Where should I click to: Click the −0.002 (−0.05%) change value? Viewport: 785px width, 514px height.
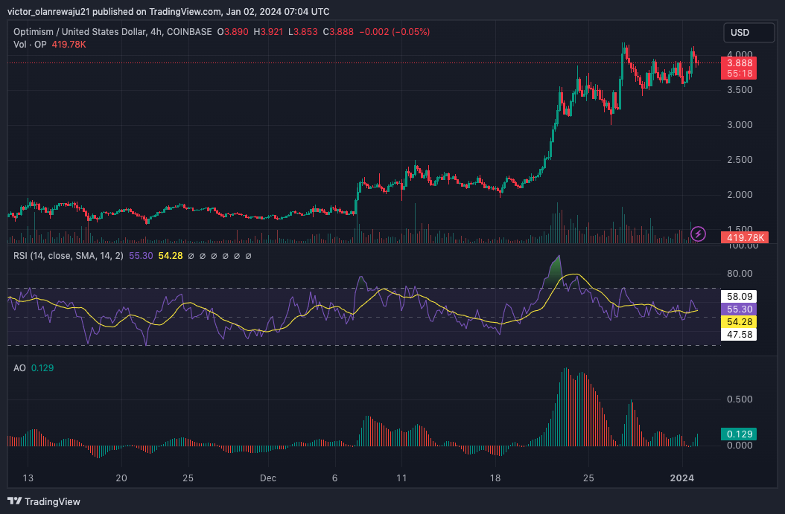coord(395,31)
